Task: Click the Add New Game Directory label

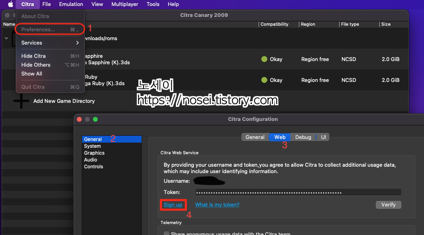Action: tap(64, 101)
